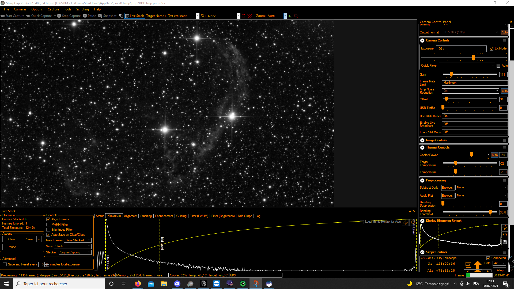Click the Clear button in Actions

[12, 239]
